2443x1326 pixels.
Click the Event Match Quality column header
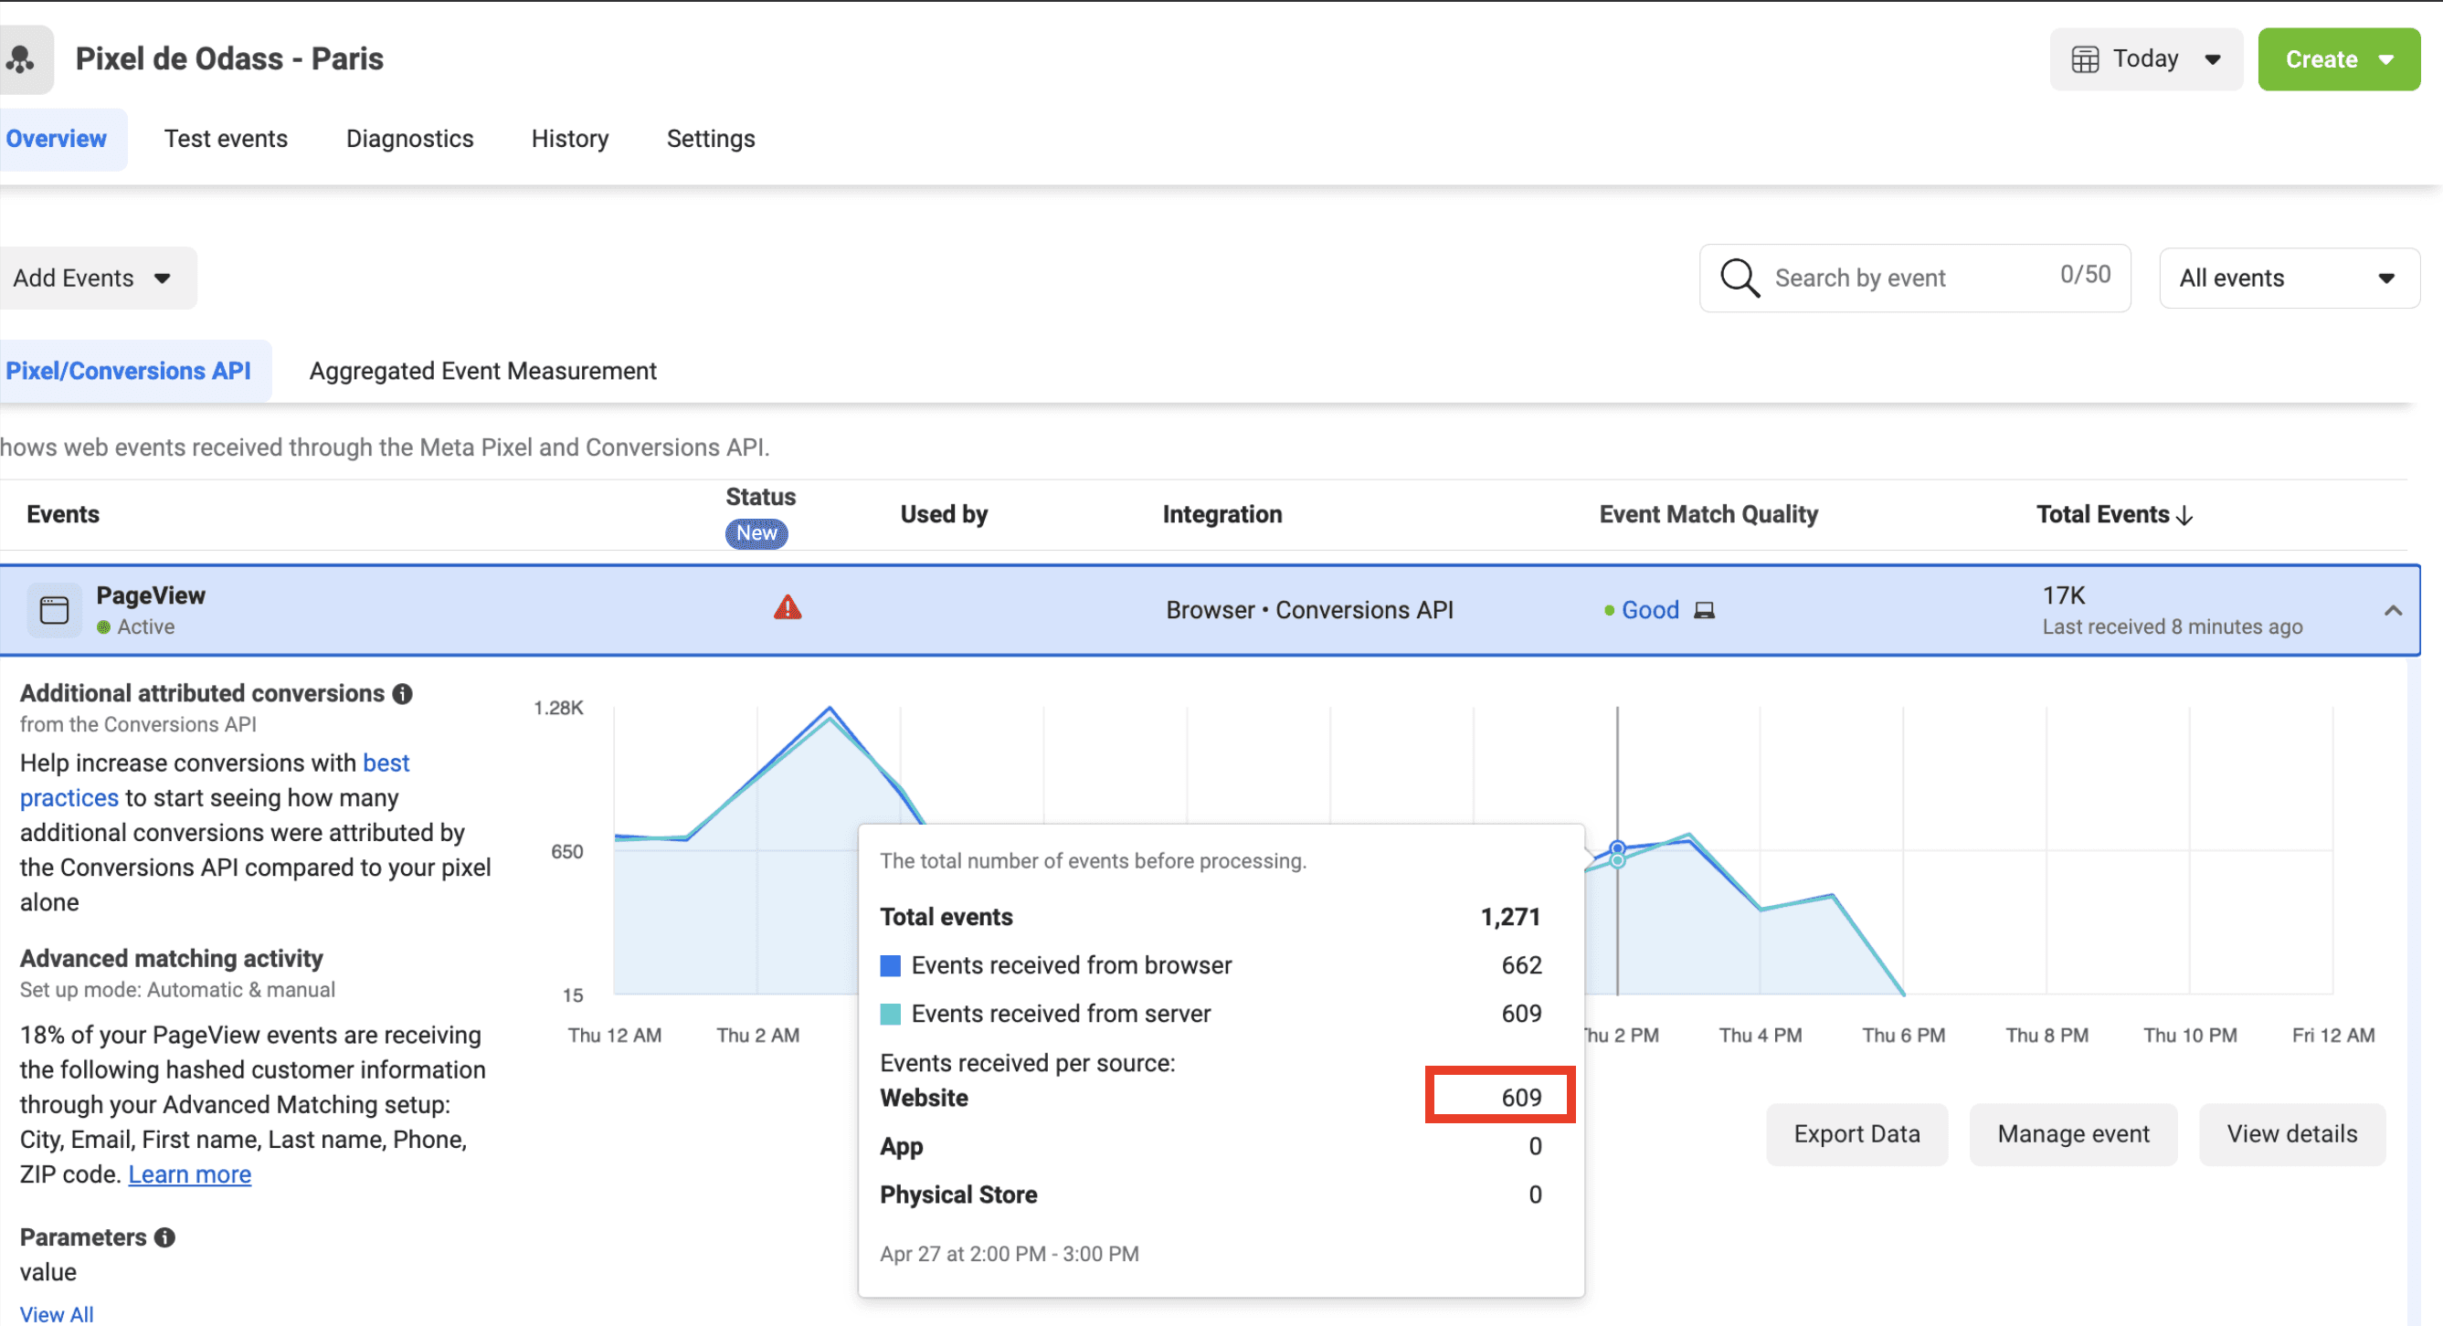[x=1709, y=515]
